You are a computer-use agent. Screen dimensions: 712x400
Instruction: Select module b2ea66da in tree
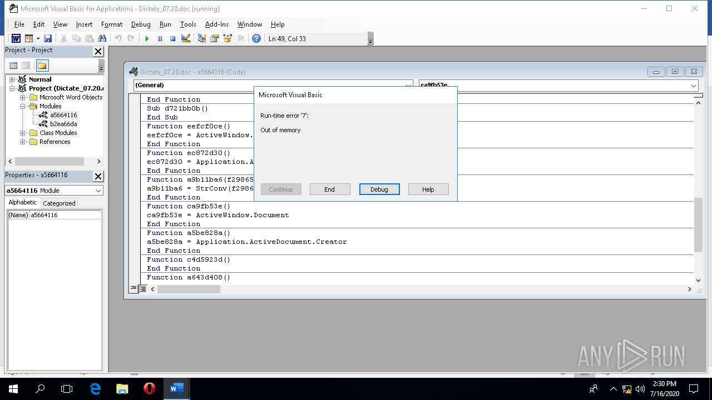click(x=63, y=124)
